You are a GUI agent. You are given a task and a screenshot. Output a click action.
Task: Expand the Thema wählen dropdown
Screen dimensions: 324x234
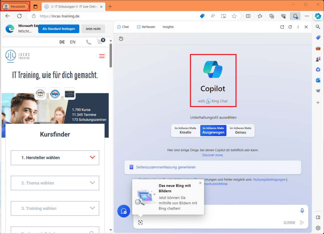pyautogui.click(x=55, y=183)
